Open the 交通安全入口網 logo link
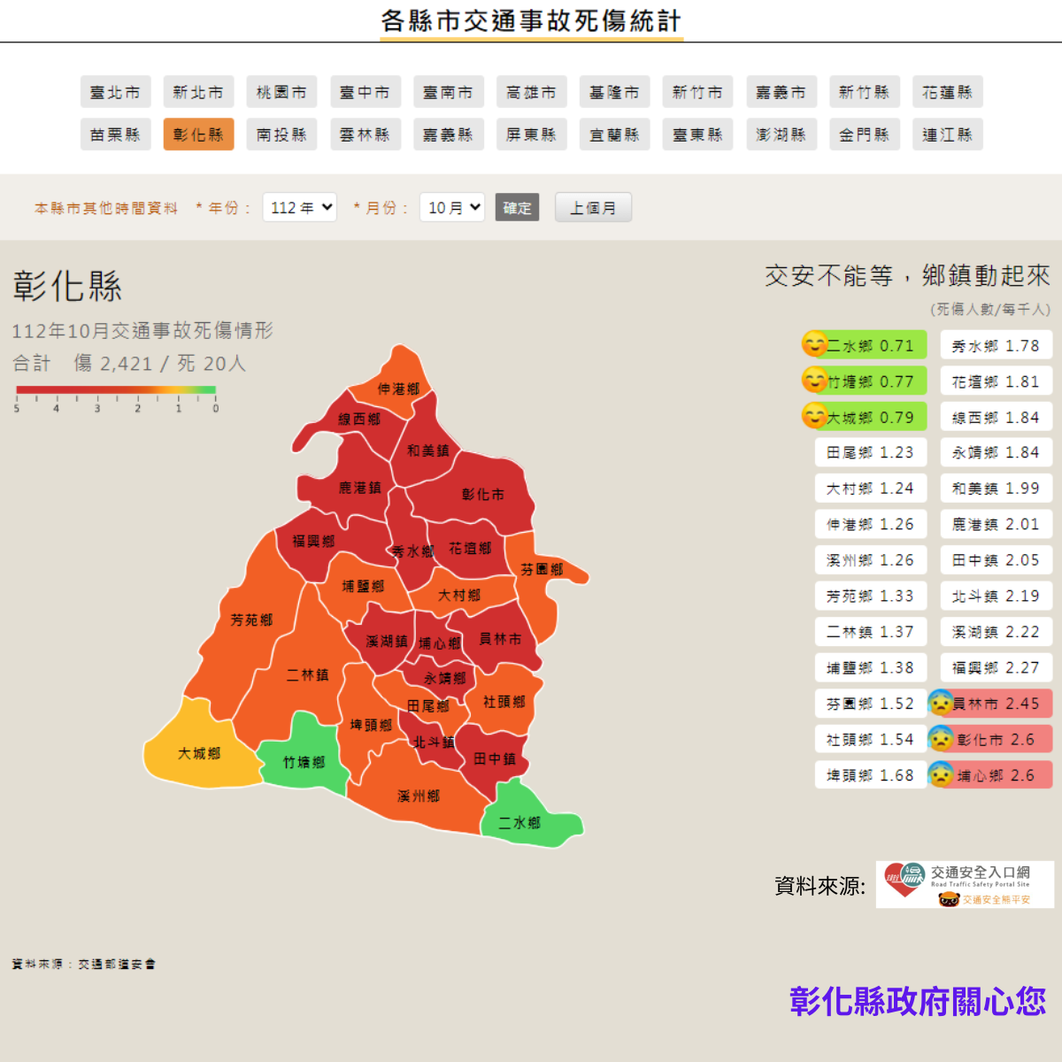Viewport: 1062px width, 1062px height. pyautogui.click(x=965, y=884)
